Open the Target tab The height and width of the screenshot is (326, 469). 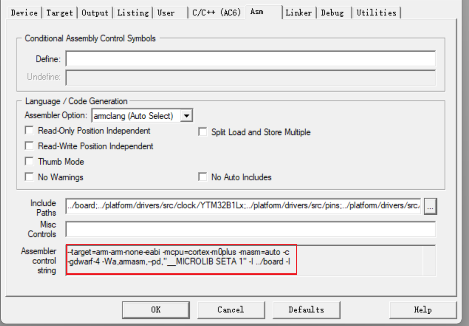pos(60,13)
